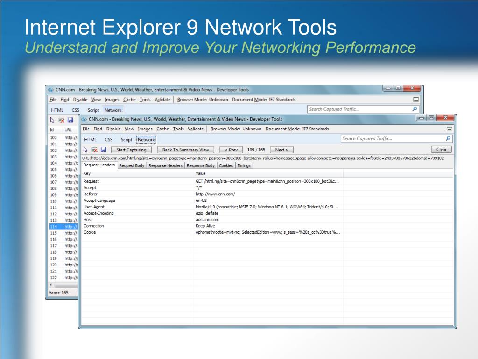Switch to the Script tab in back window
Viewport: 478px width, 359px height.
93,110
